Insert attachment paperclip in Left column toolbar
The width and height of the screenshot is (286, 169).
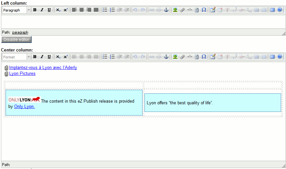[x=182, y=10]
